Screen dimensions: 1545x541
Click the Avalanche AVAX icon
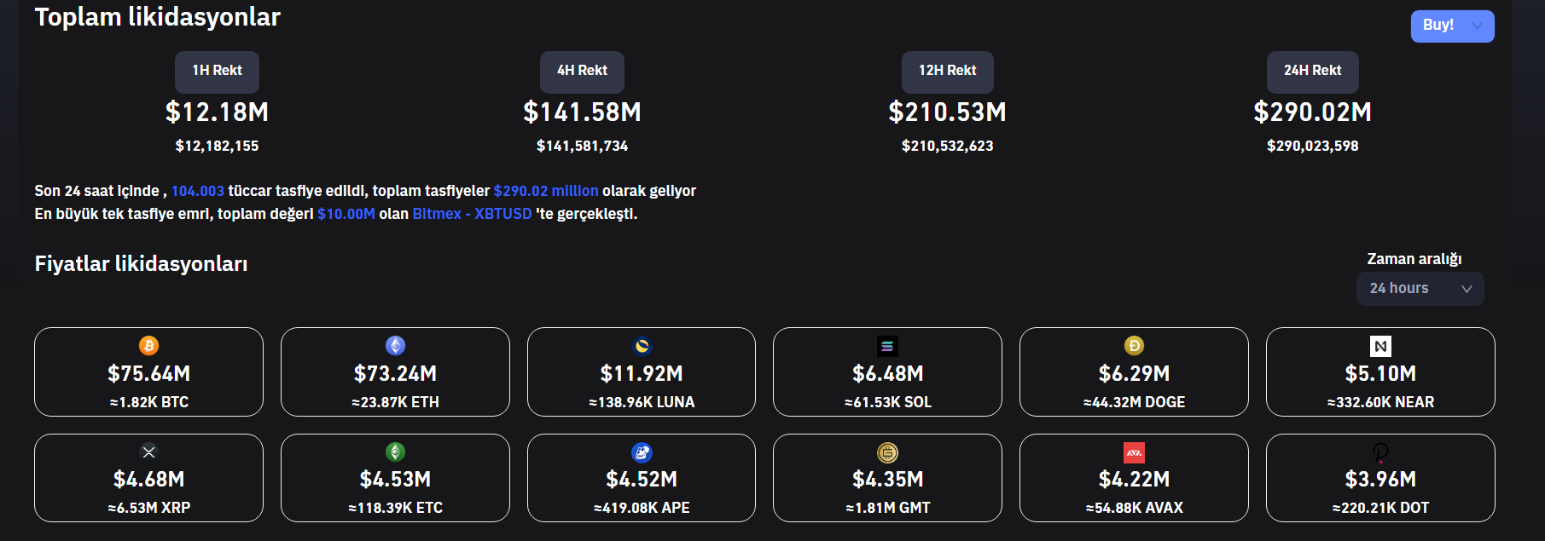pyautogui.click(x=1134, y=452)
